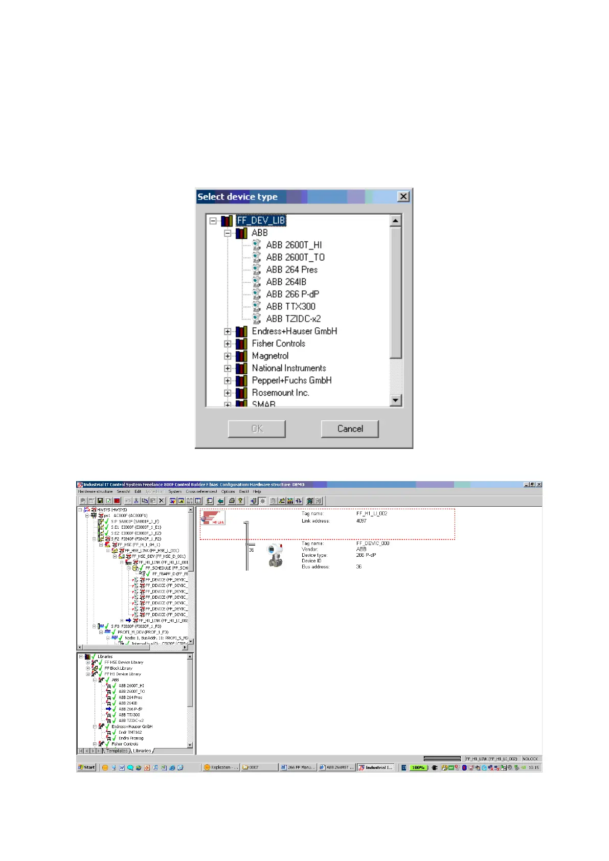Select Endr TMT162 in Libraries tree
609x861 pixels.
[x=130, y=732]
